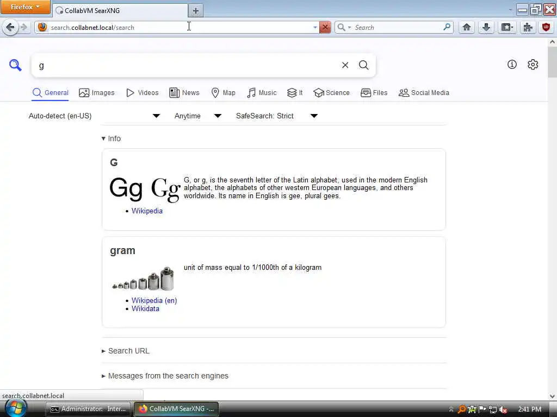Image resolution: width=557 pixels, height=417 pixels.
Task: Collapse the Info section
Action: point(111,138)
